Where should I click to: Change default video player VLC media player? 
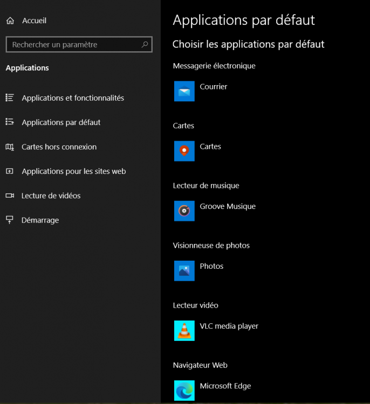(x=229, y=326)
